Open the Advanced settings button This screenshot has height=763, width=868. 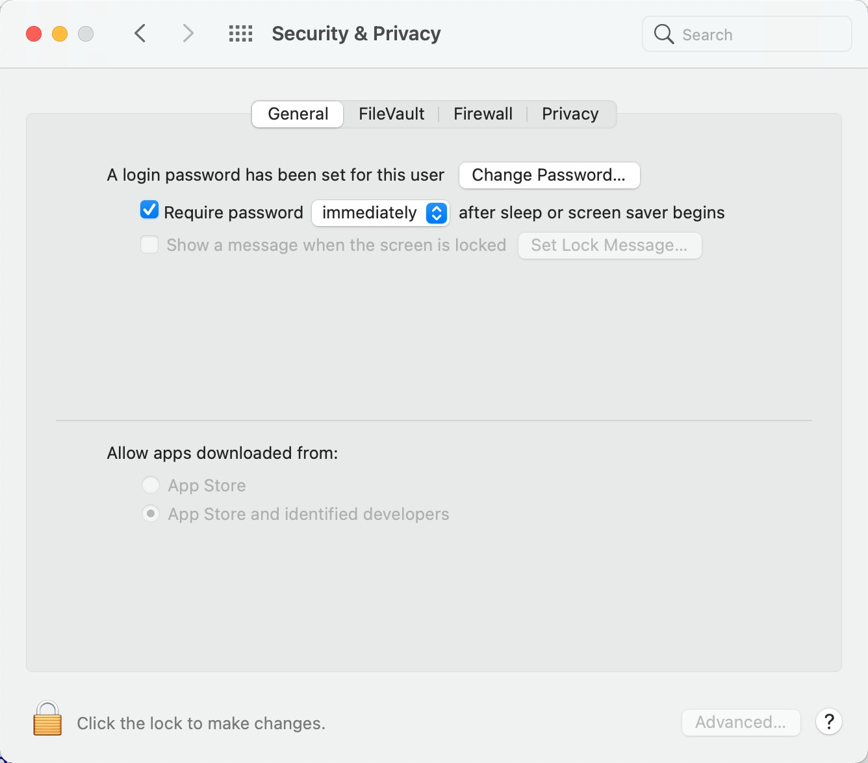(741, 722)
